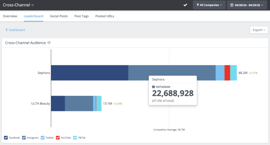Click the Competitor Average: 30.7M label

[x=169, y=130]
